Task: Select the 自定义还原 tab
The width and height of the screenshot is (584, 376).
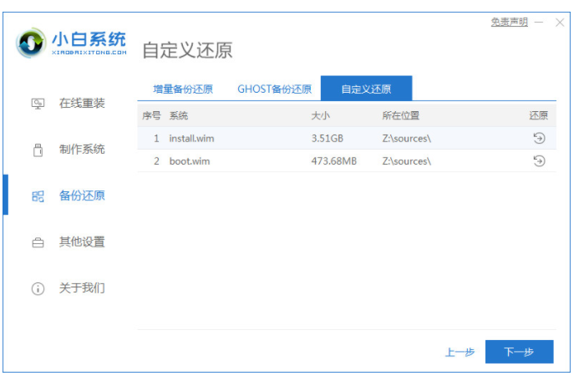Action: coord(366,89)
